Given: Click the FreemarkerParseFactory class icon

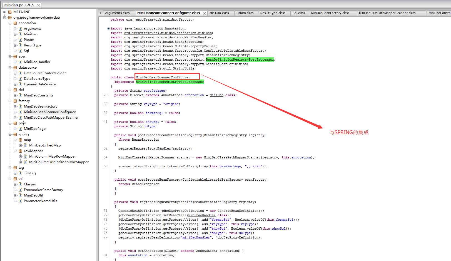Looking at the screenshot, I should click(20, 190).
